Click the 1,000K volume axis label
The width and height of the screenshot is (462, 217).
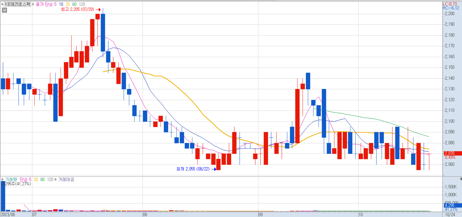pyautogui.click(x=451, y=195)
